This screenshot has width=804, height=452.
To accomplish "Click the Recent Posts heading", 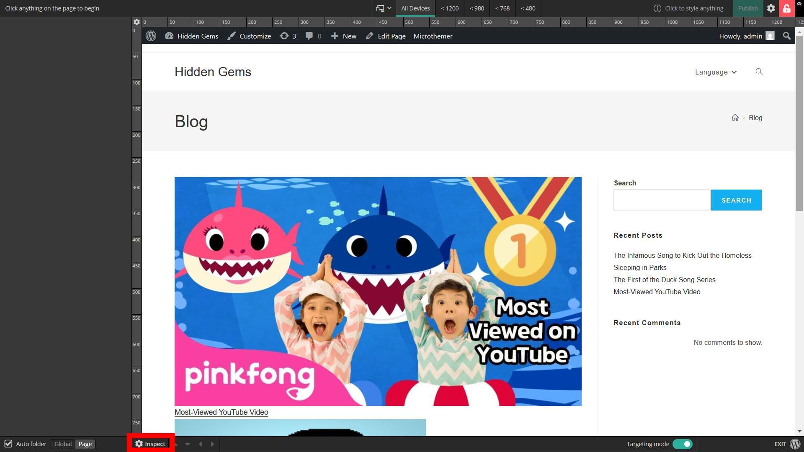I will 638,235.
